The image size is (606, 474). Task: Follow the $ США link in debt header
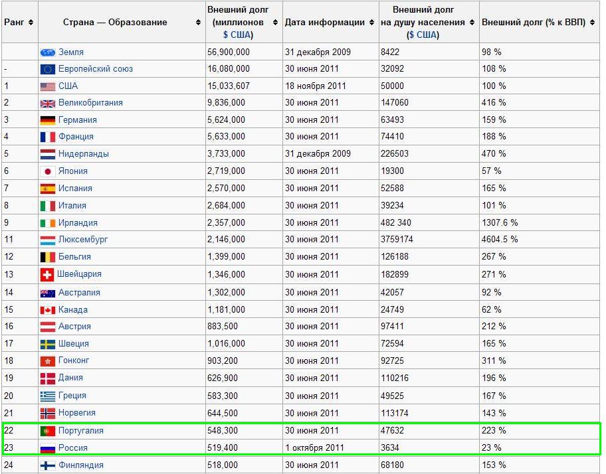[235, 35]
